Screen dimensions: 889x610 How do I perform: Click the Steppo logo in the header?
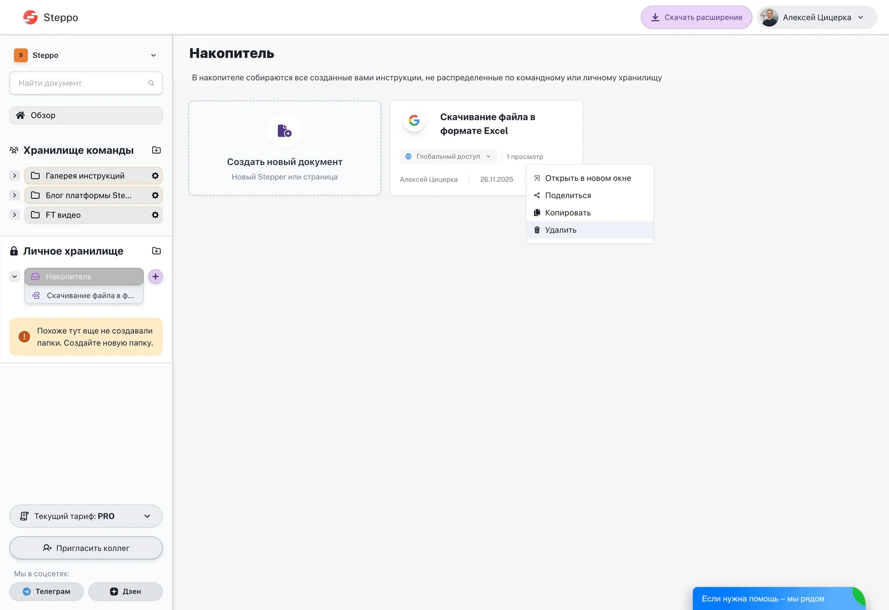tap(50, 18)
